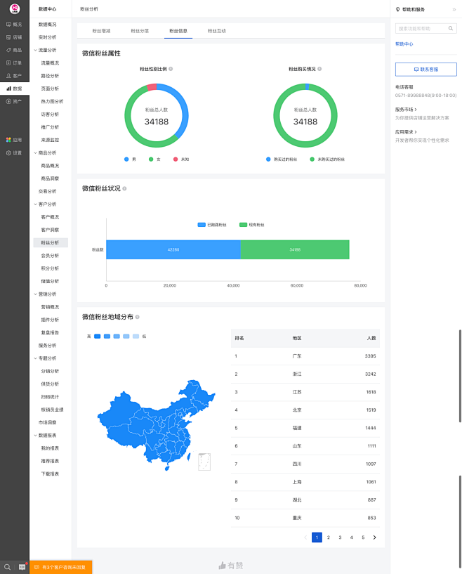The width and height of the screenshot is (462, 574).
Task: Open the chat messages icon with red dot
Action: click(x=22, y=566)
